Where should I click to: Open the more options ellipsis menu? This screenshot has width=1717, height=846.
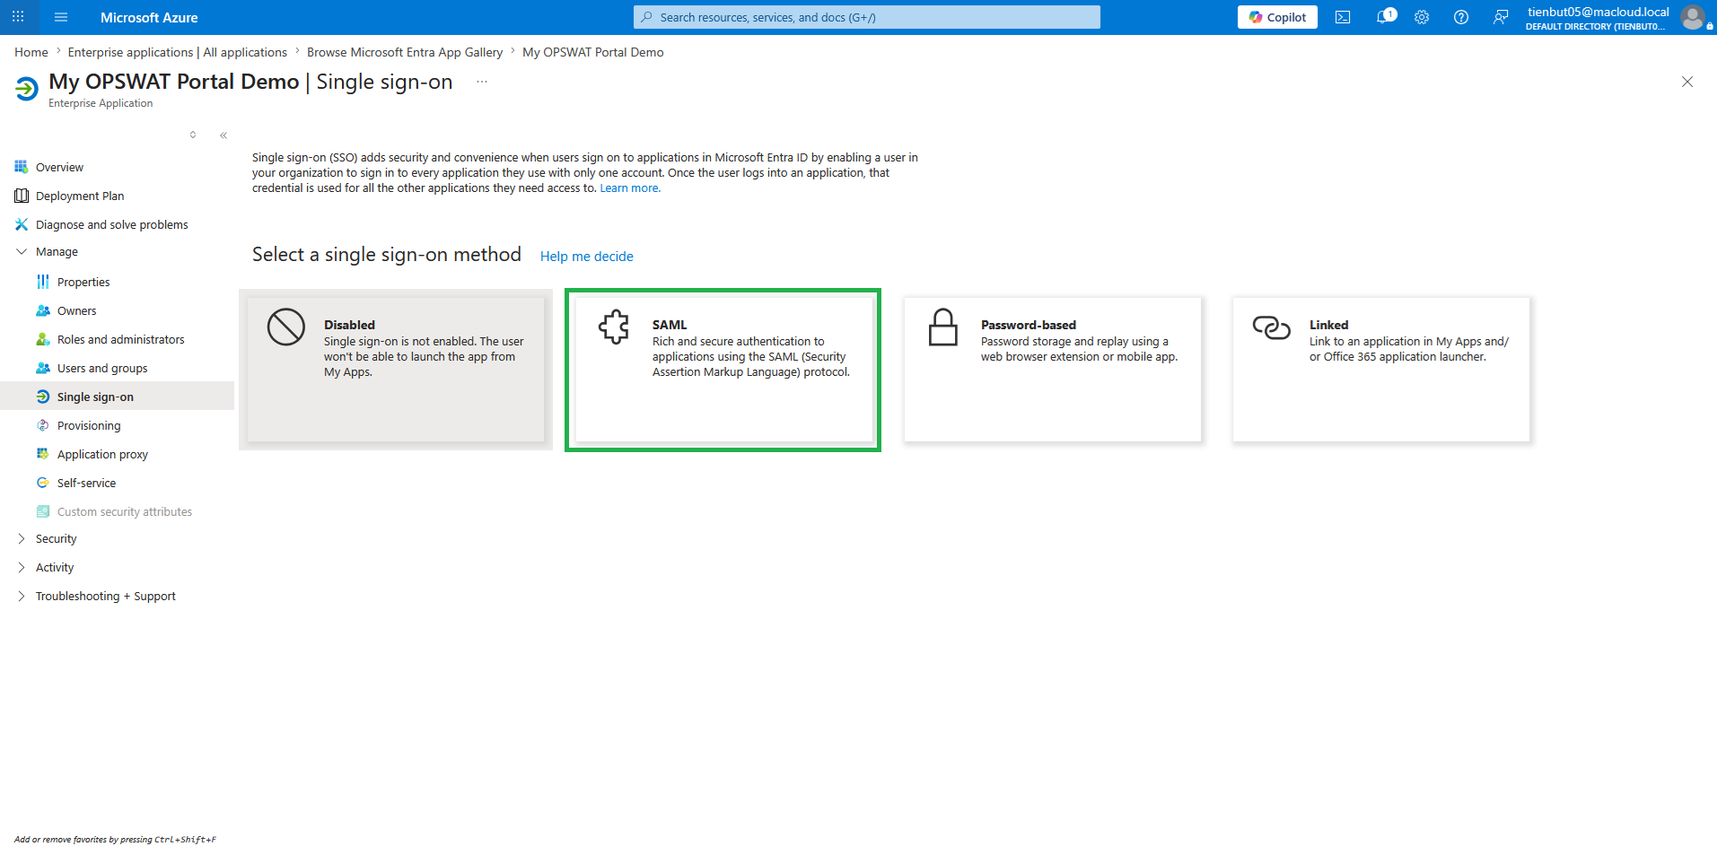pyautogui.click(x=482, y=82)
